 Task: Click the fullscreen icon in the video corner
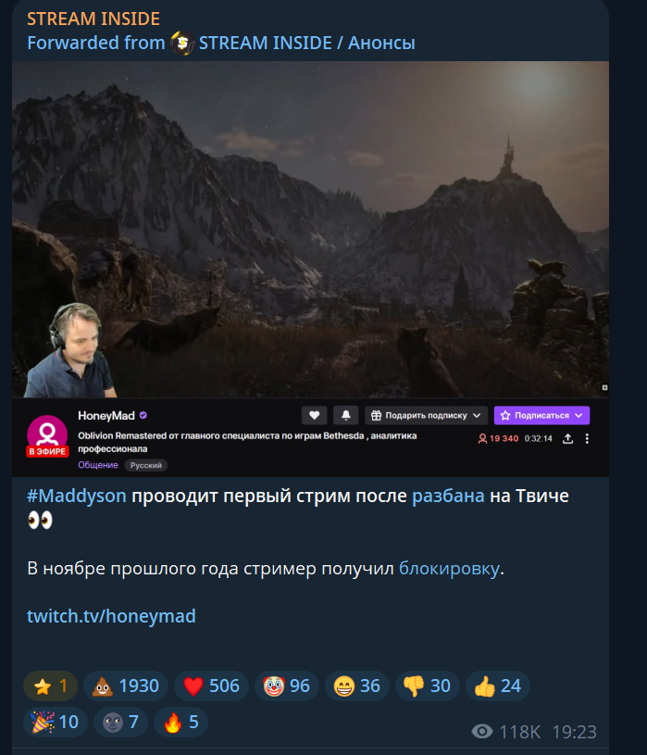(604, 387)
